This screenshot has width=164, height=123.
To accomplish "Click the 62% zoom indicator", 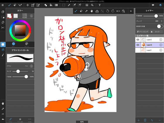I will point(82,122).
